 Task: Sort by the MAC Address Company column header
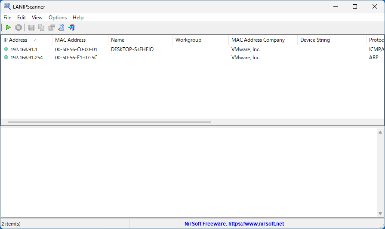(263, 40)
